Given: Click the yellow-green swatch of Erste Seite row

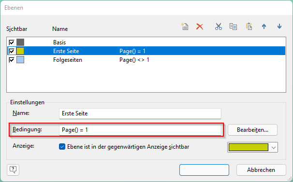Looking at the screenshot, I should tap(20, 51).
